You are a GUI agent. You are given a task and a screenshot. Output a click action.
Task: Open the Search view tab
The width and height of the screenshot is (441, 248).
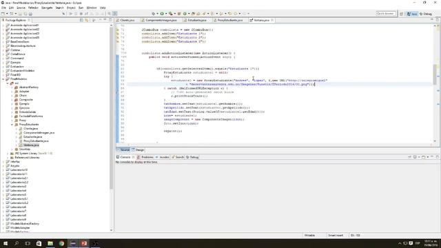tap(178, 157)
